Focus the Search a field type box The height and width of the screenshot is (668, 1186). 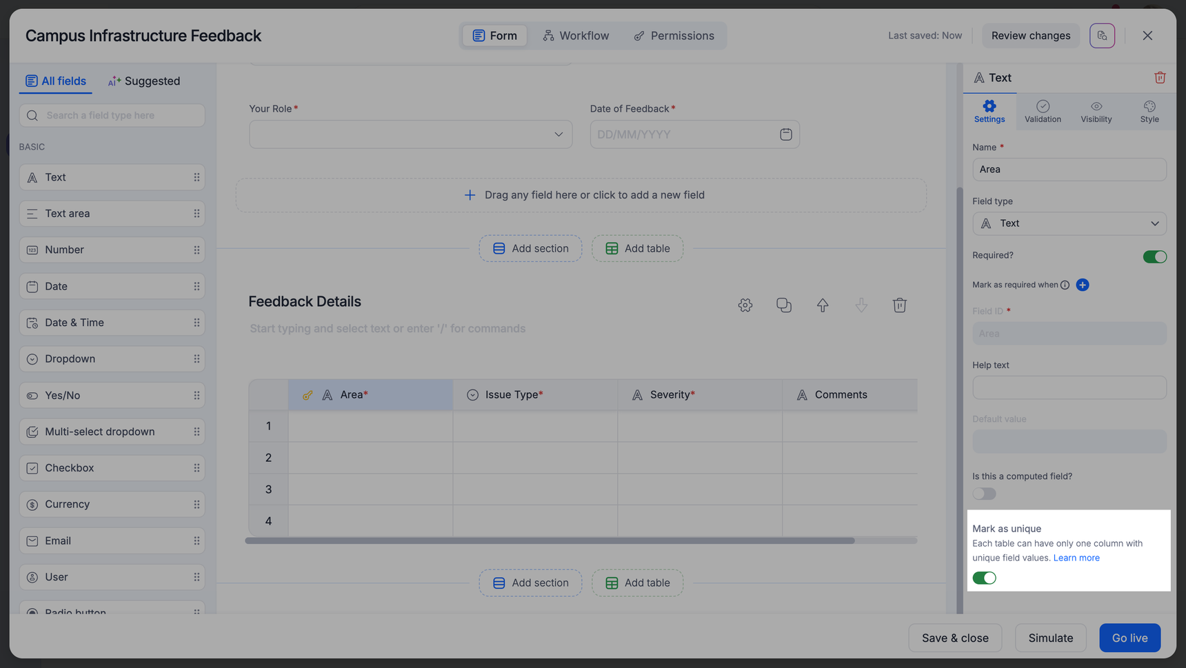coord(112,115)
